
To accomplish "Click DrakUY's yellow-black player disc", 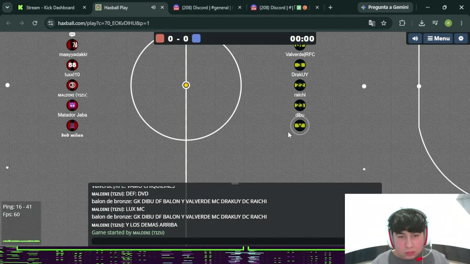I will click(x=300, y=65).
